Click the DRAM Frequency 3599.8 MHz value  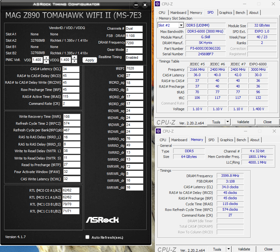click(230, 176)
